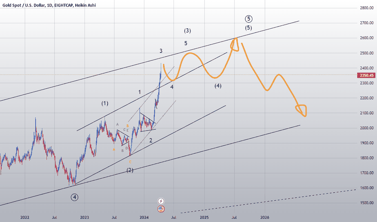Click the Jul label between 2022 and 2023
This screenshot has height=222, width=377.
(54, 218)
